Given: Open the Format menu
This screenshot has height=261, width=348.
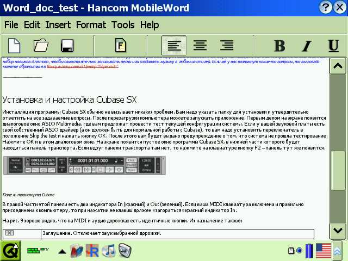Looking at the screenshot, I should point(91,24).
